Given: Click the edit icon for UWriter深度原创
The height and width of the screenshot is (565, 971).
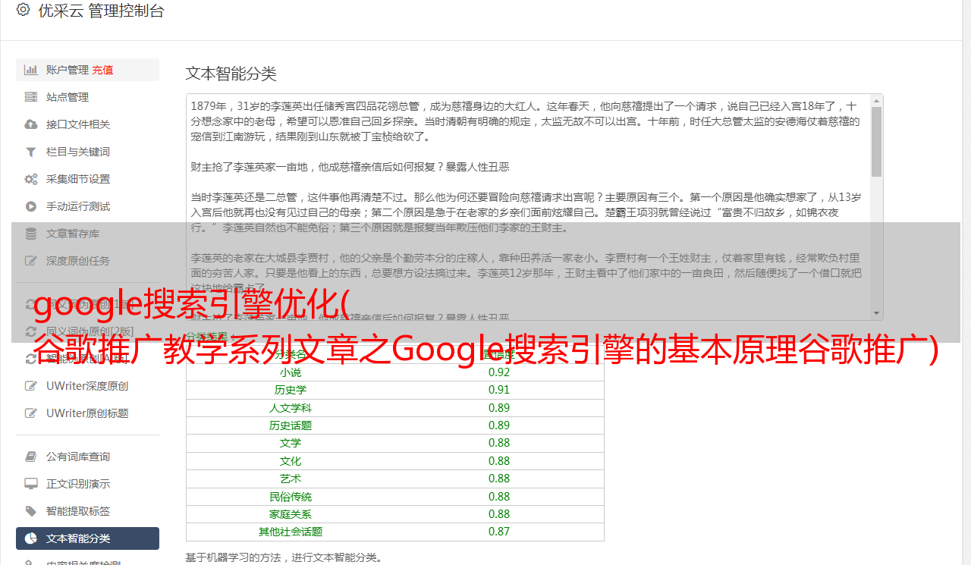Looking at the screenshot, I should (31, 386).
